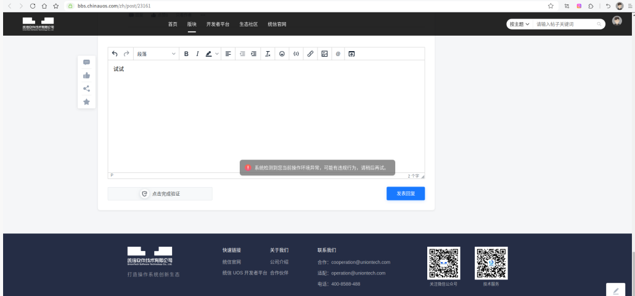
Task: Open the browser screenshot crop tool
Action: coord(567,6)
